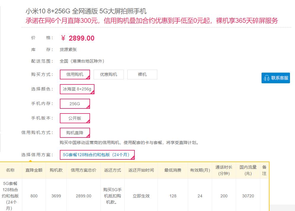295x211 pixels.
Task: Click the 购机款 value 3699 in table
Action: click(56, 196)
